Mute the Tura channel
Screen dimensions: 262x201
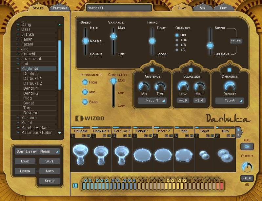pyautogui.click(x=229, y=136)
